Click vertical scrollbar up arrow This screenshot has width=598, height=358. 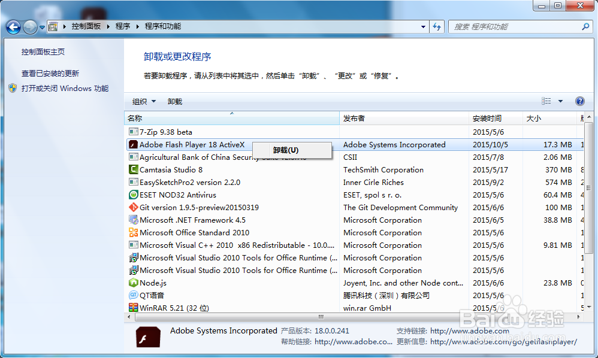point(589,117)
